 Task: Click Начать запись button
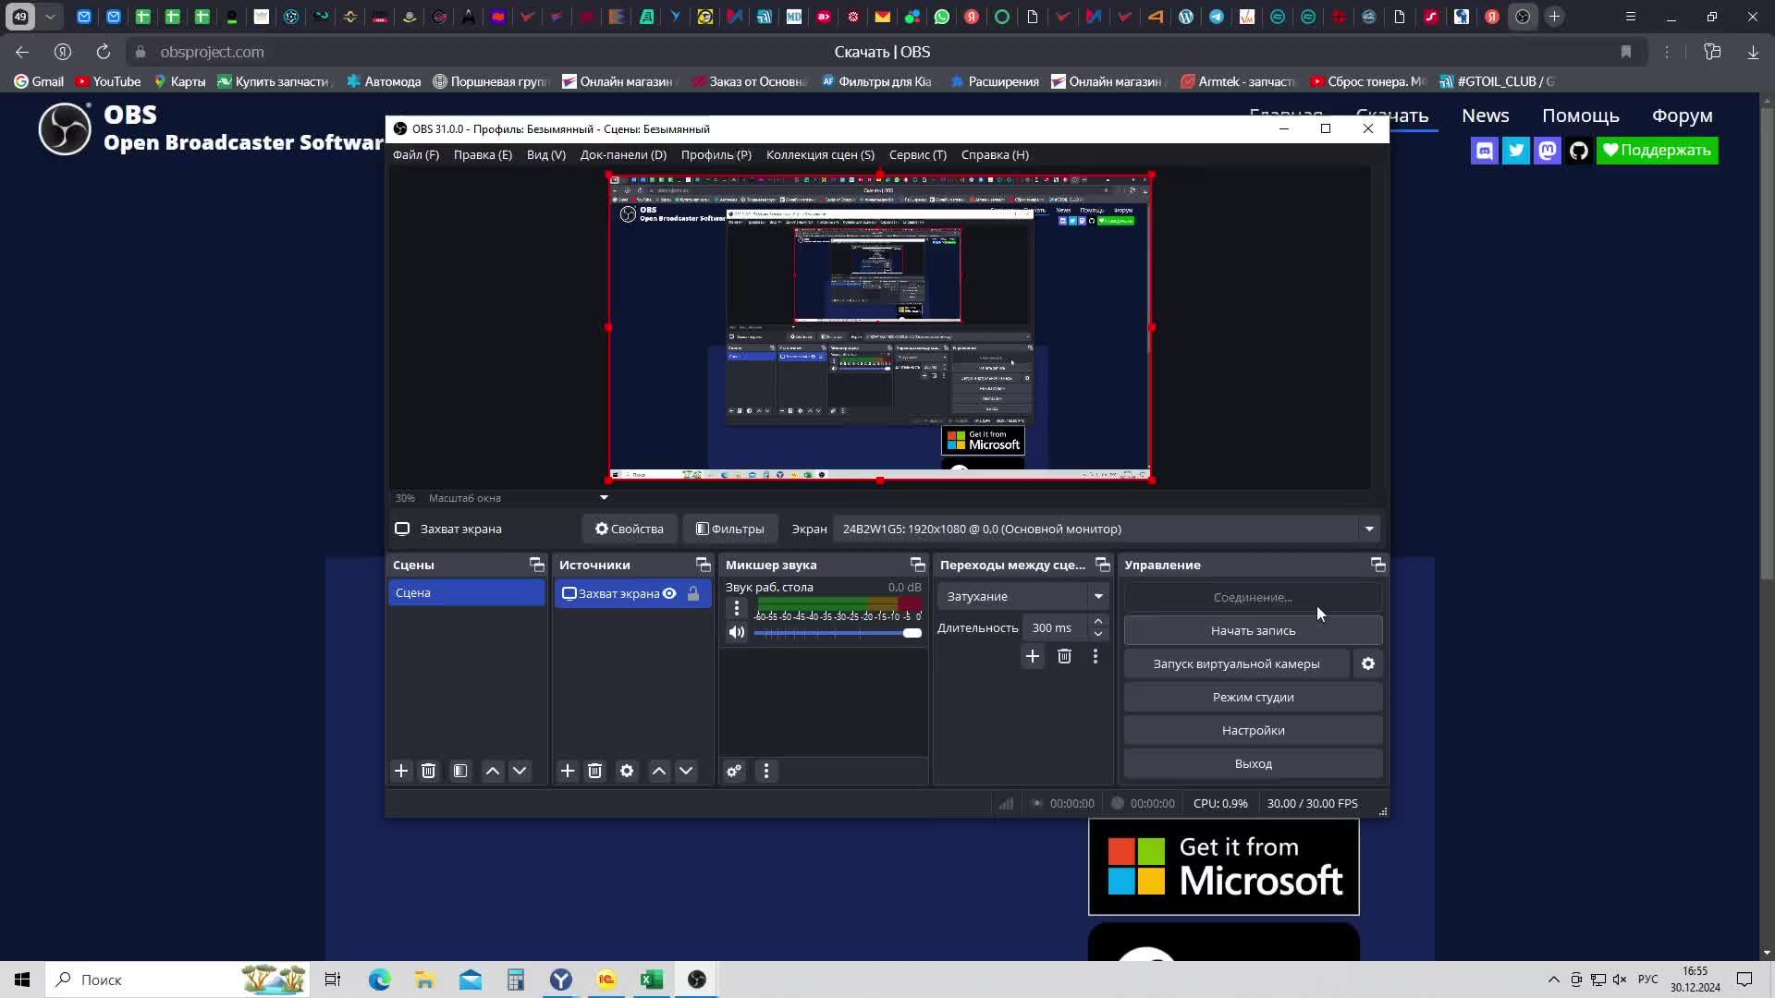pyautogui.click(x=1254, y=630)
